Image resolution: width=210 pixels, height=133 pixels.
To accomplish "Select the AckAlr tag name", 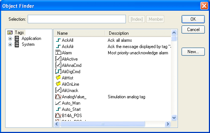I will [x=68, y=47].
